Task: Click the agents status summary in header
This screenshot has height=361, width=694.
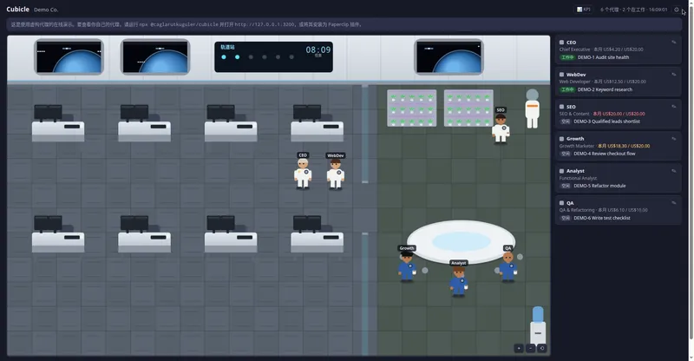Action: pos(633,10)
